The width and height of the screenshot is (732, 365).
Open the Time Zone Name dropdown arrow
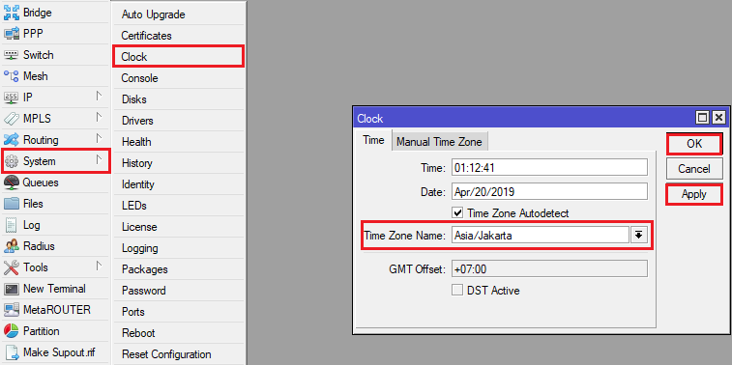coord(639,236)
